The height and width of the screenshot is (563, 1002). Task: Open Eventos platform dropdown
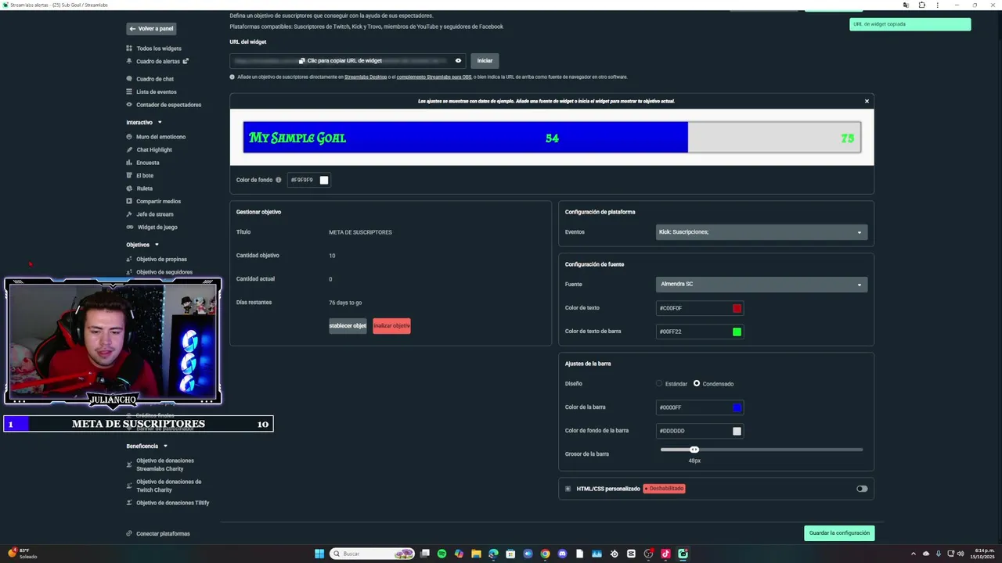coord(761,232)
